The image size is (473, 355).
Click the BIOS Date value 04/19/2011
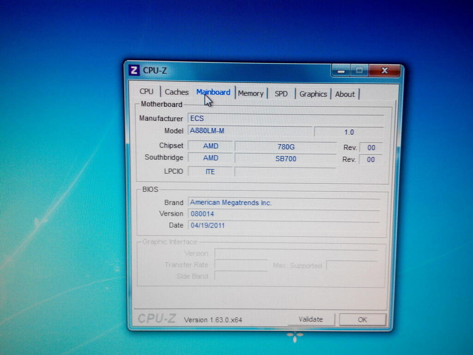(284, 225)
